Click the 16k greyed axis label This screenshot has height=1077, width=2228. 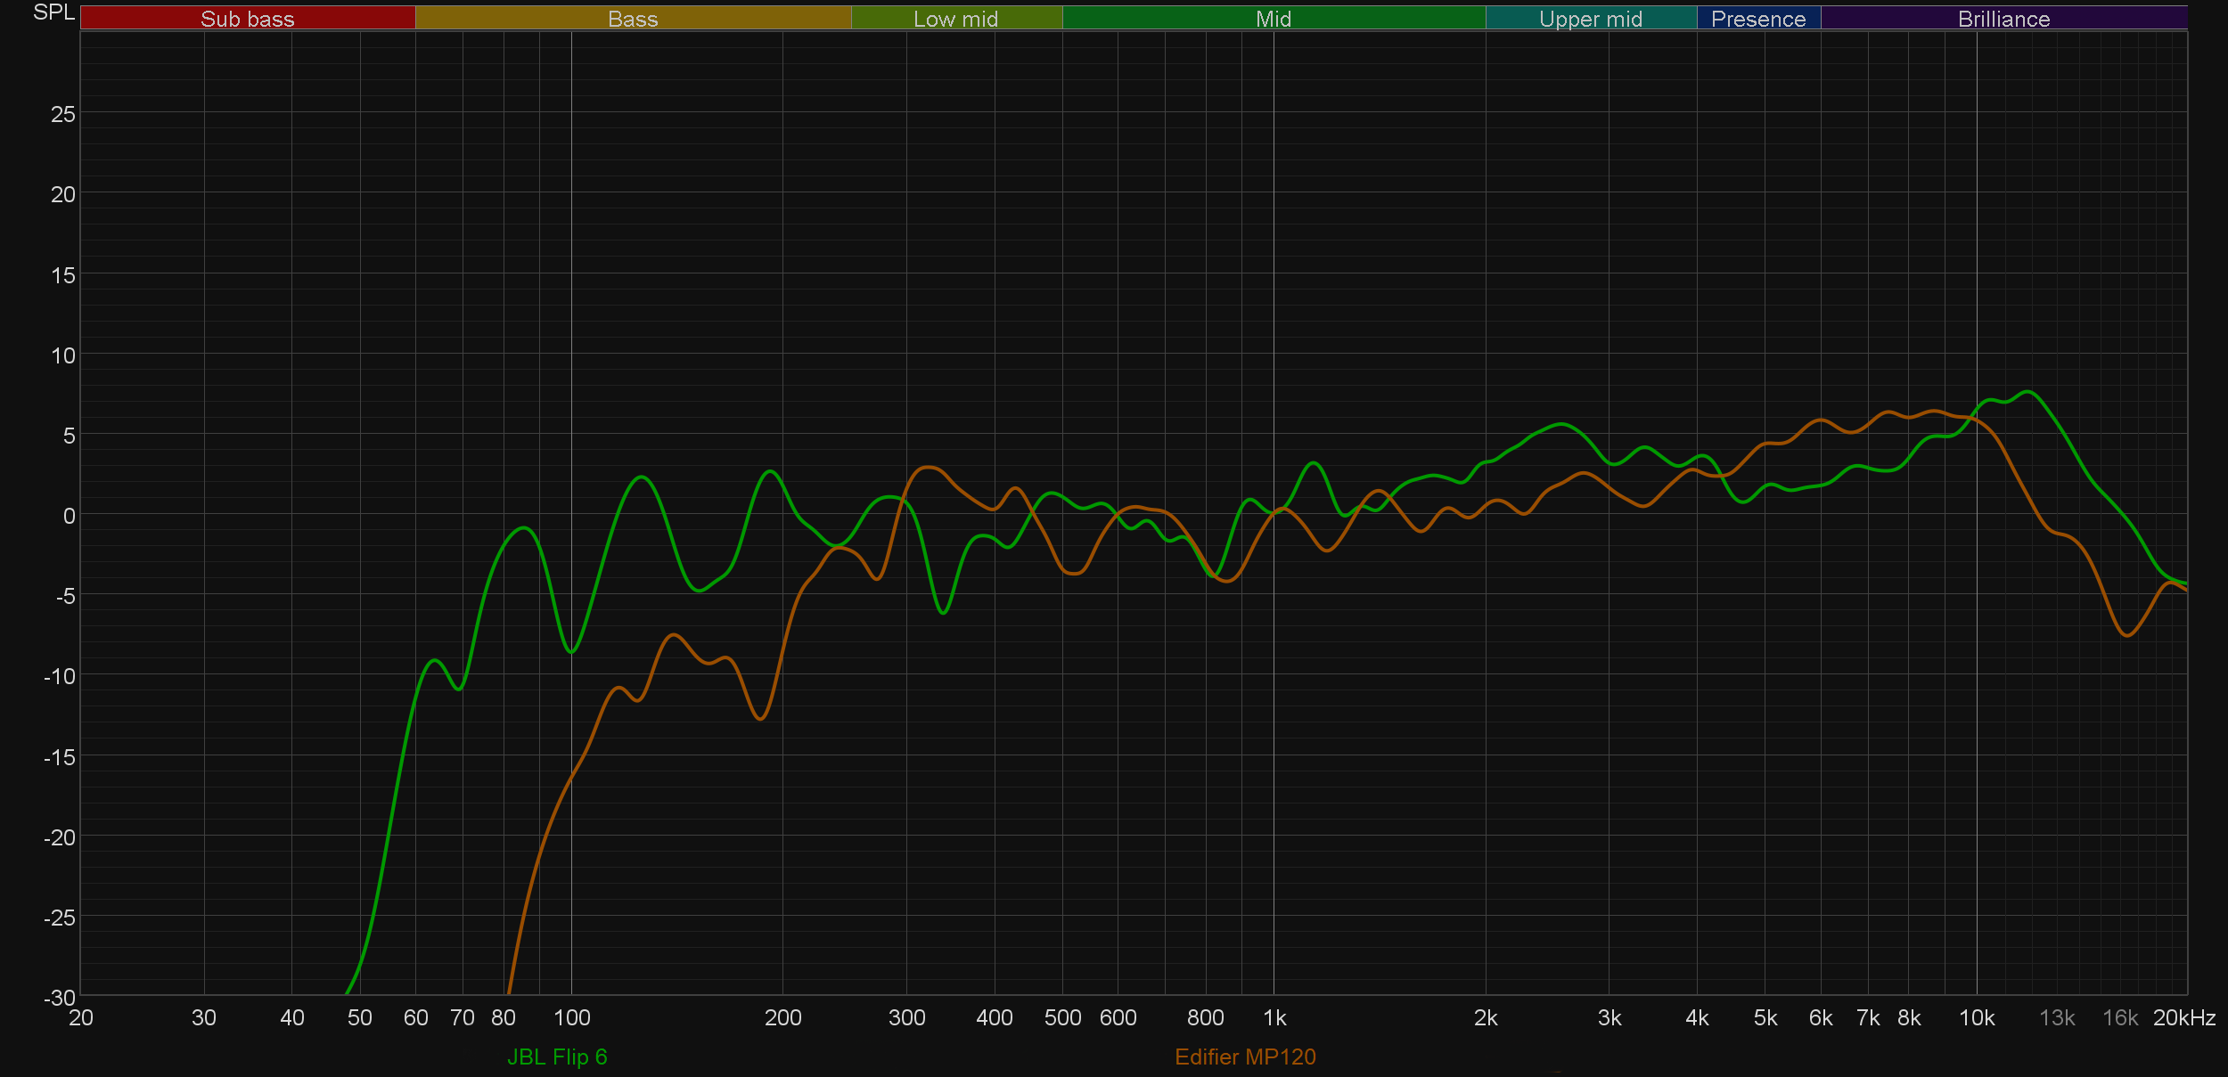(x=2119, y=1017)
